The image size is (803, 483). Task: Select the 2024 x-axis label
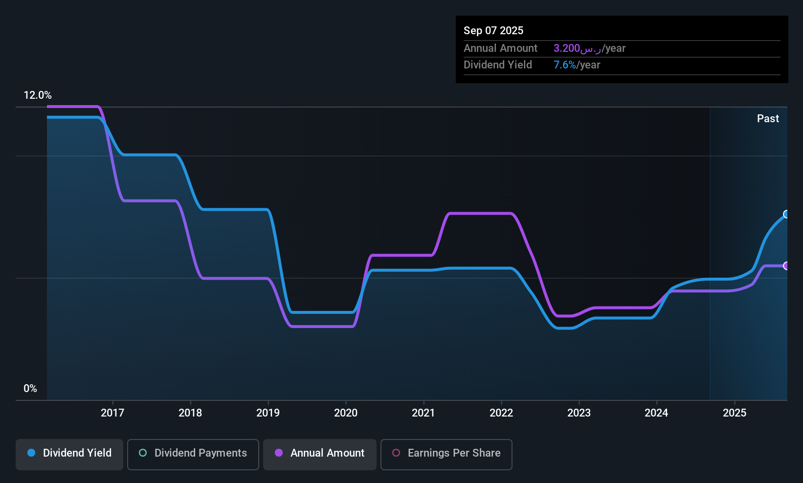click(x=656, y=413)
